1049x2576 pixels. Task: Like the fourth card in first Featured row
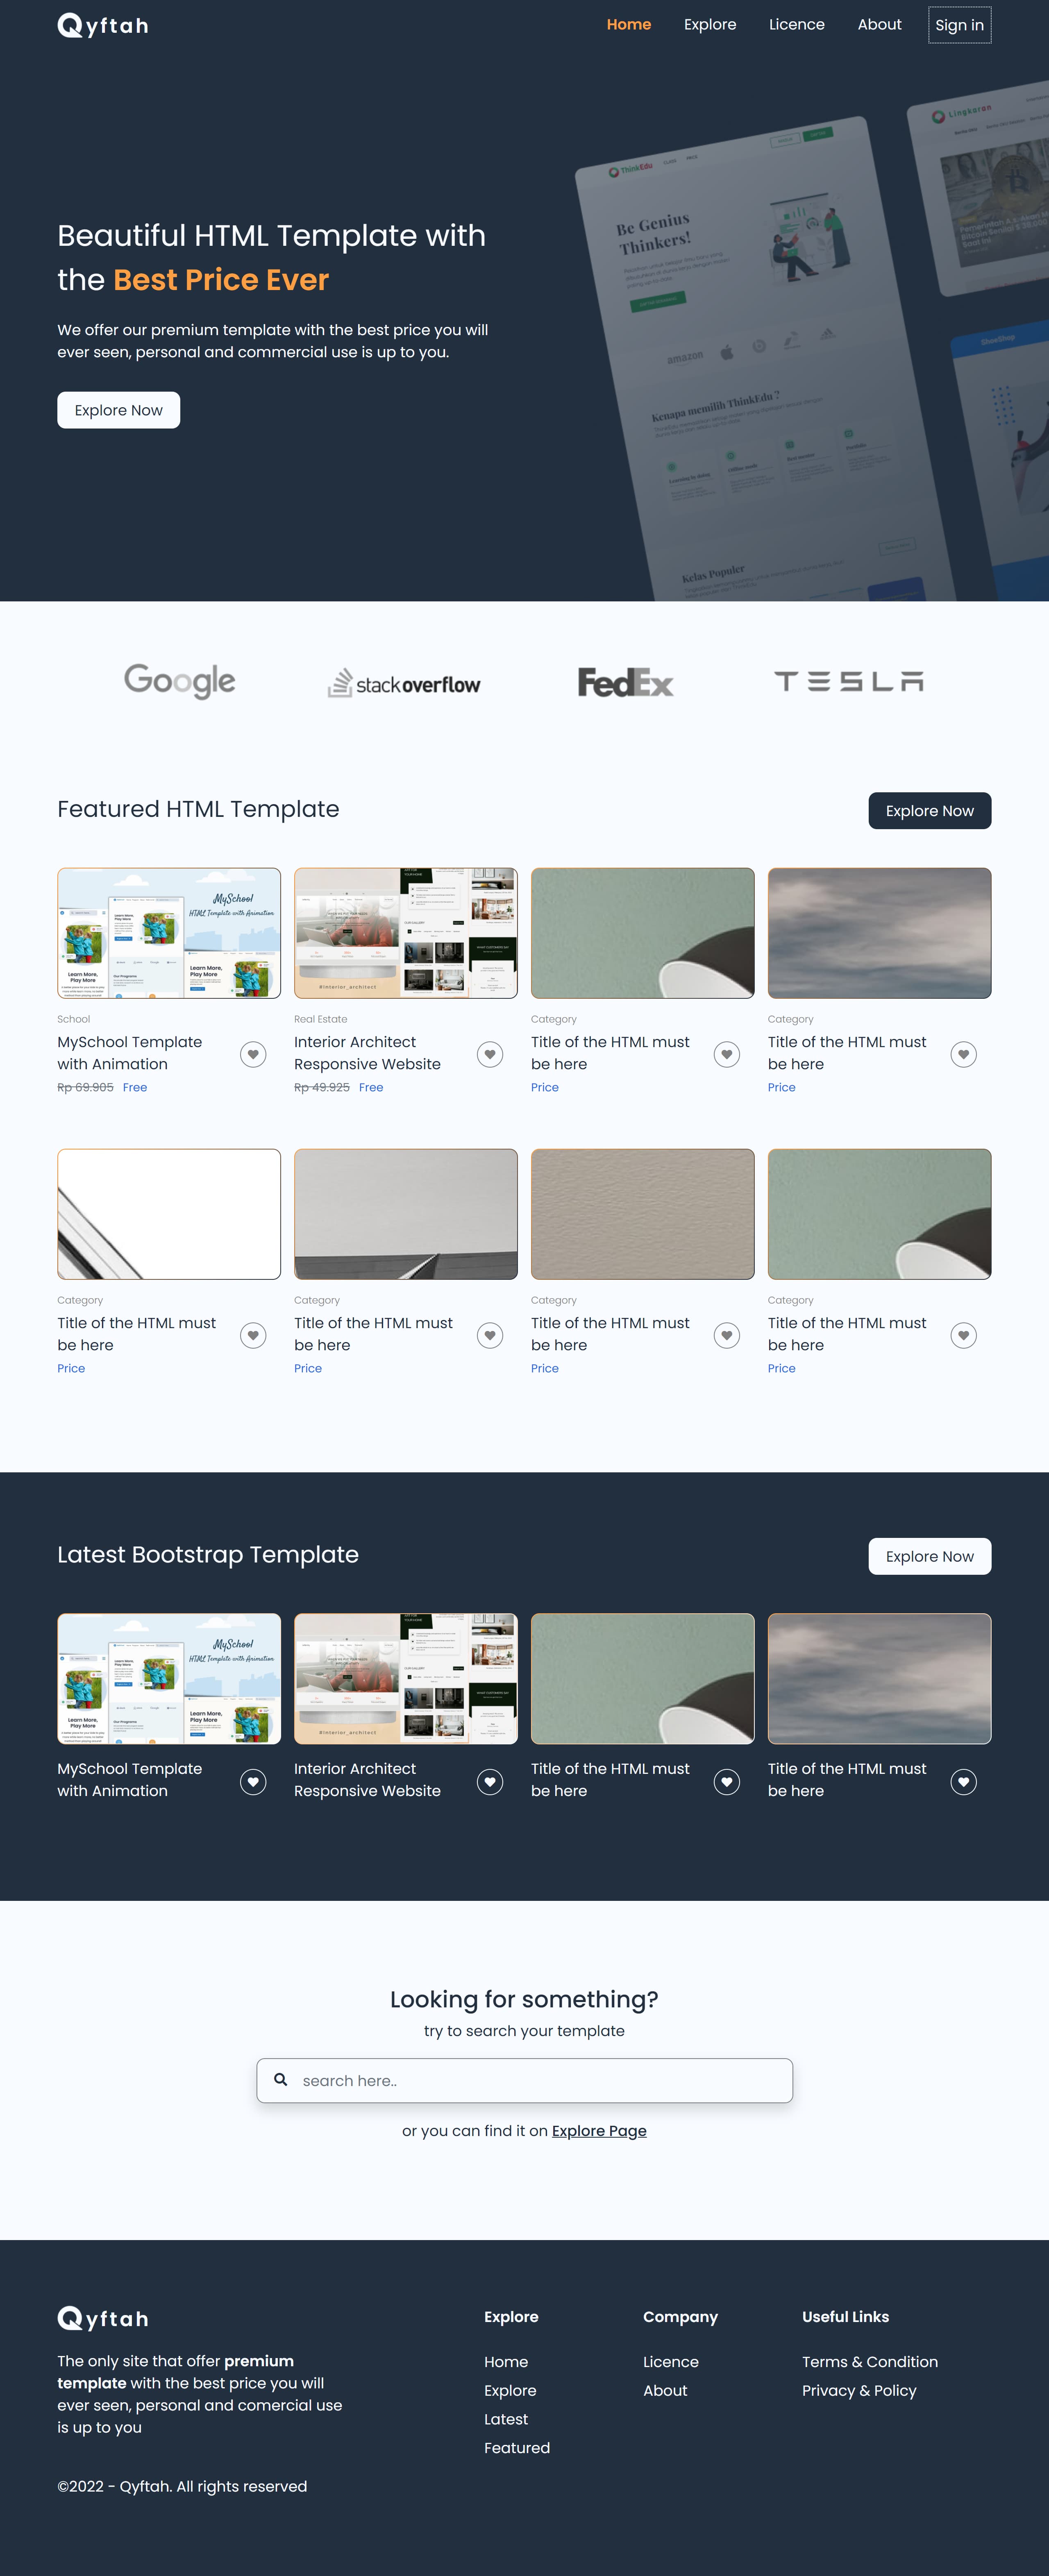964,1054
